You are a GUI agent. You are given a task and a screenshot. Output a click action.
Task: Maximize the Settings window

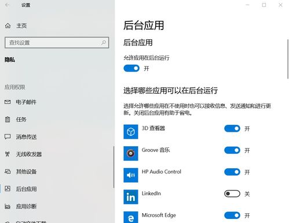264,5
